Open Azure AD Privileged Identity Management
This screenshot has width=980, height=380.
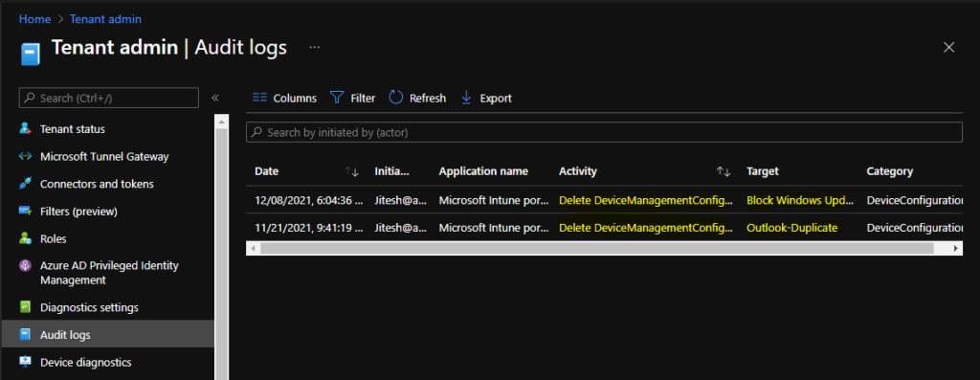click(x=108, y=273)
